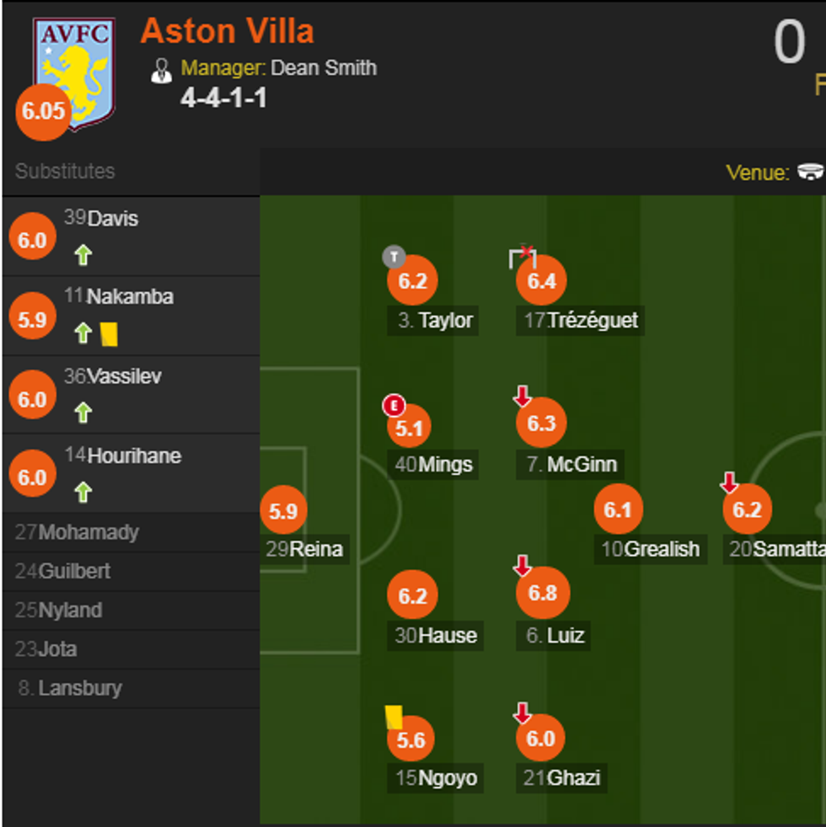Screen dimensions: 826x827
Task: Click McGinn's 6.3 rating bubble
Action: click(541, 423)
